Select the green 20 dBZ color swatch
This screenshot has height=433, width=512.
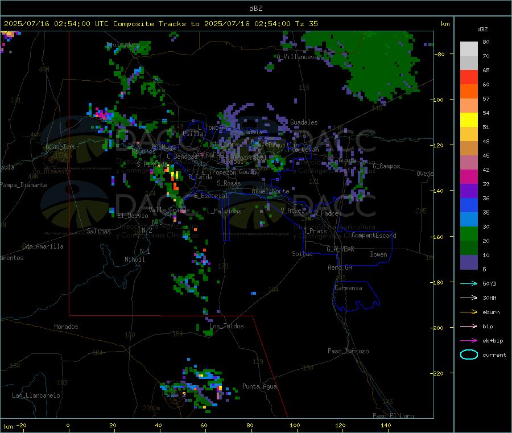pos(469,233)
